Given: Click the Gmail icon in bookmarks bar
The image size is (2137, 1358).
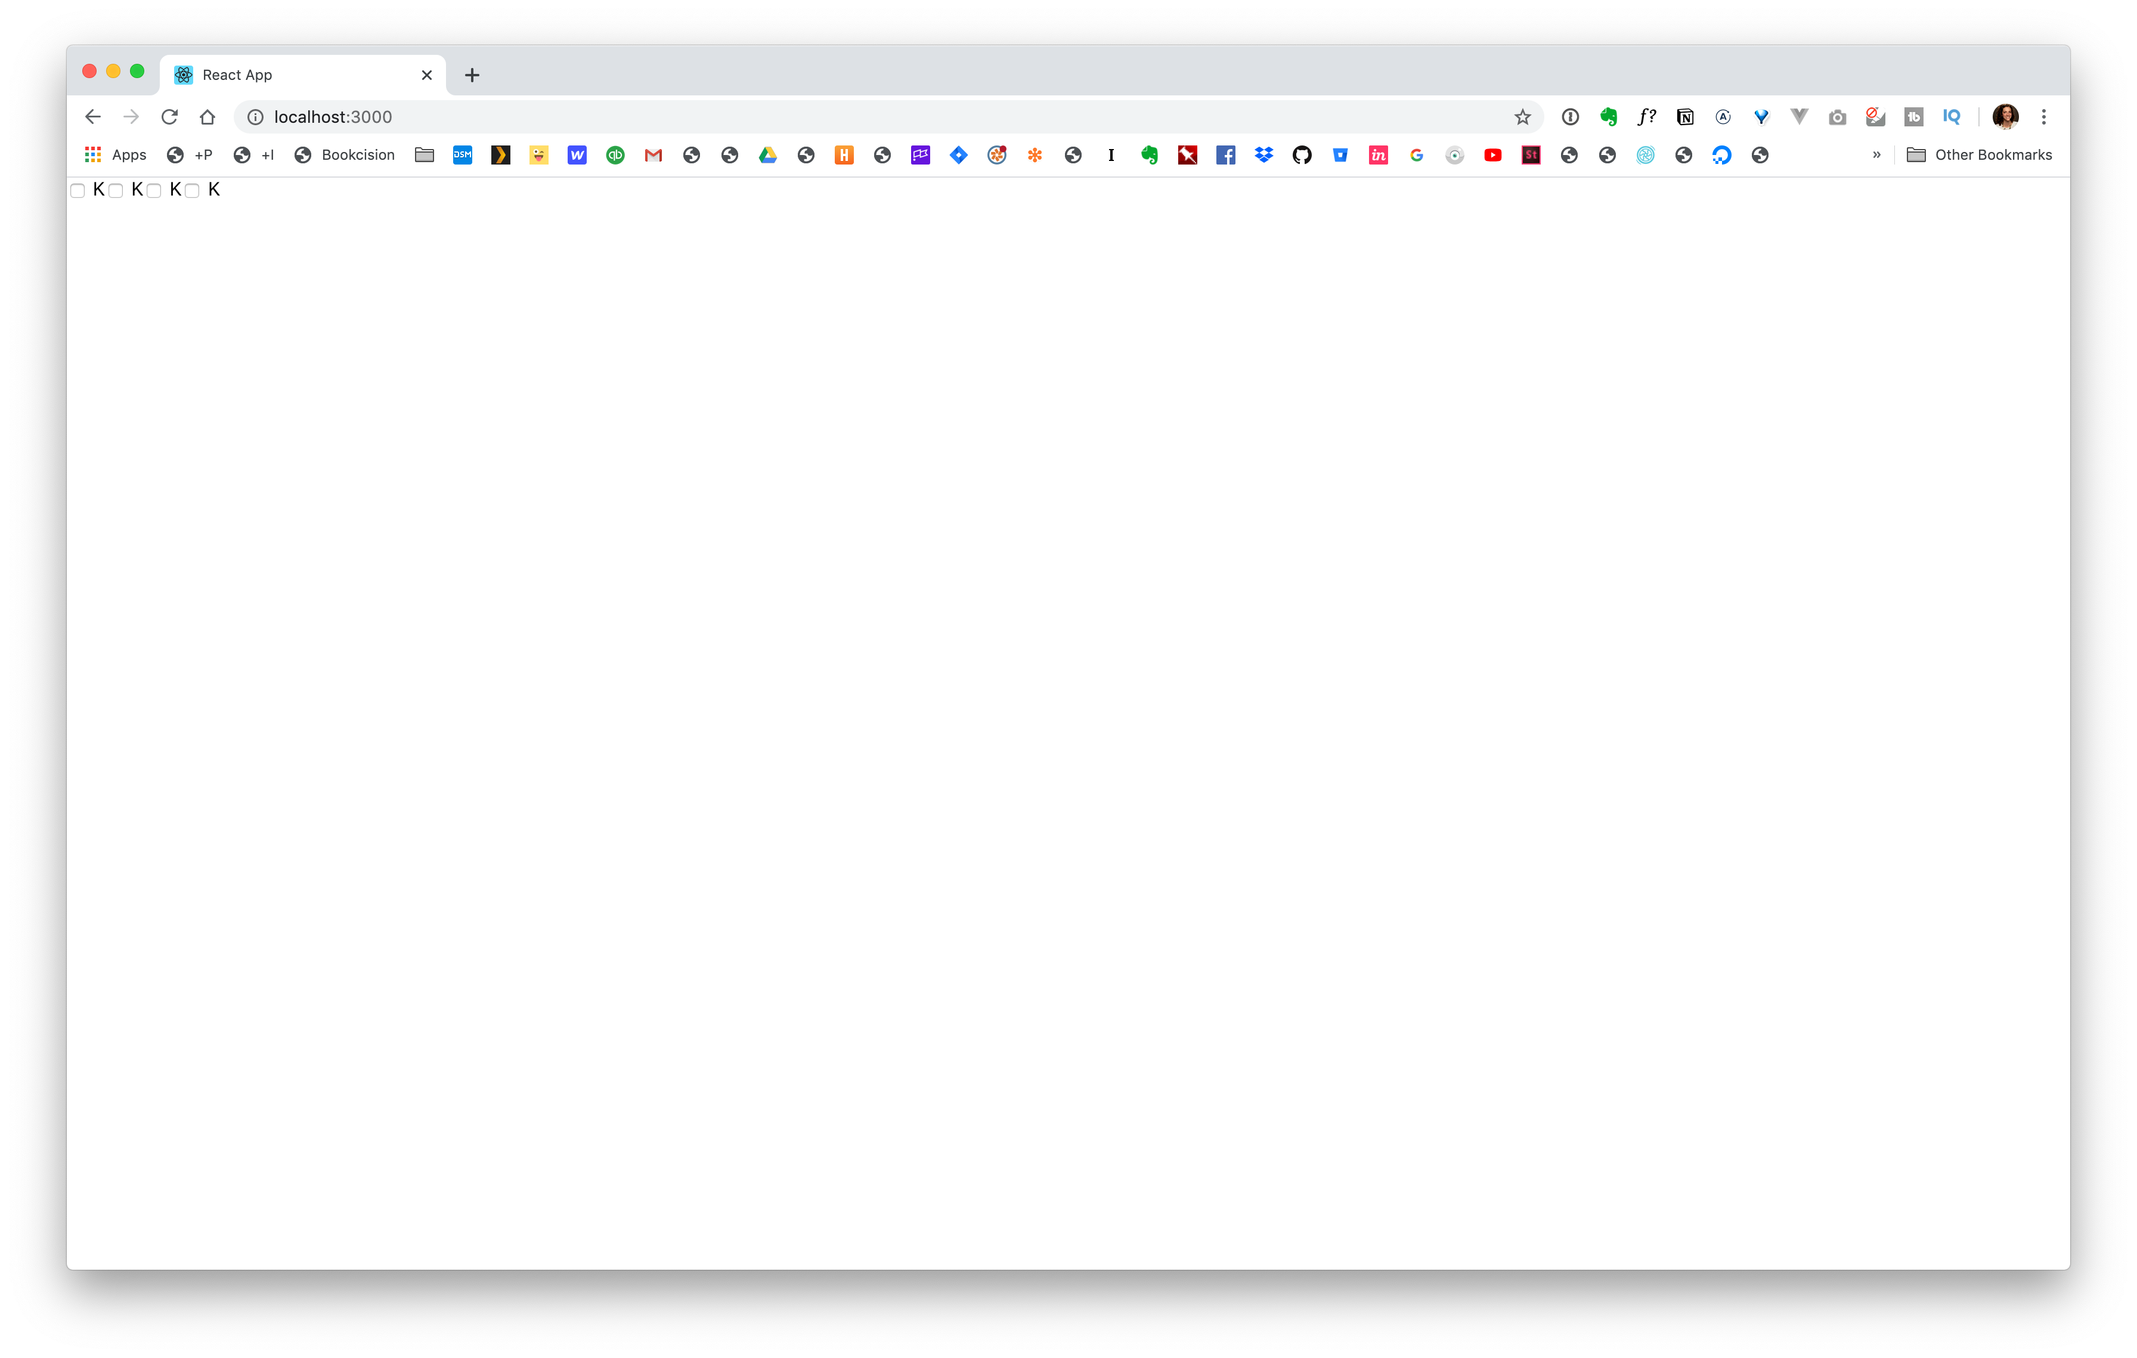Looking at the screenshot, I should click(653, 154).
